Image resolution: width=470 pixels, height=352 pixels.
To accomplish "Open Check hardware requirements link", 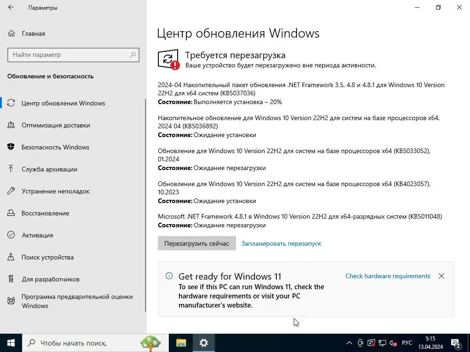I will (387, 276).
